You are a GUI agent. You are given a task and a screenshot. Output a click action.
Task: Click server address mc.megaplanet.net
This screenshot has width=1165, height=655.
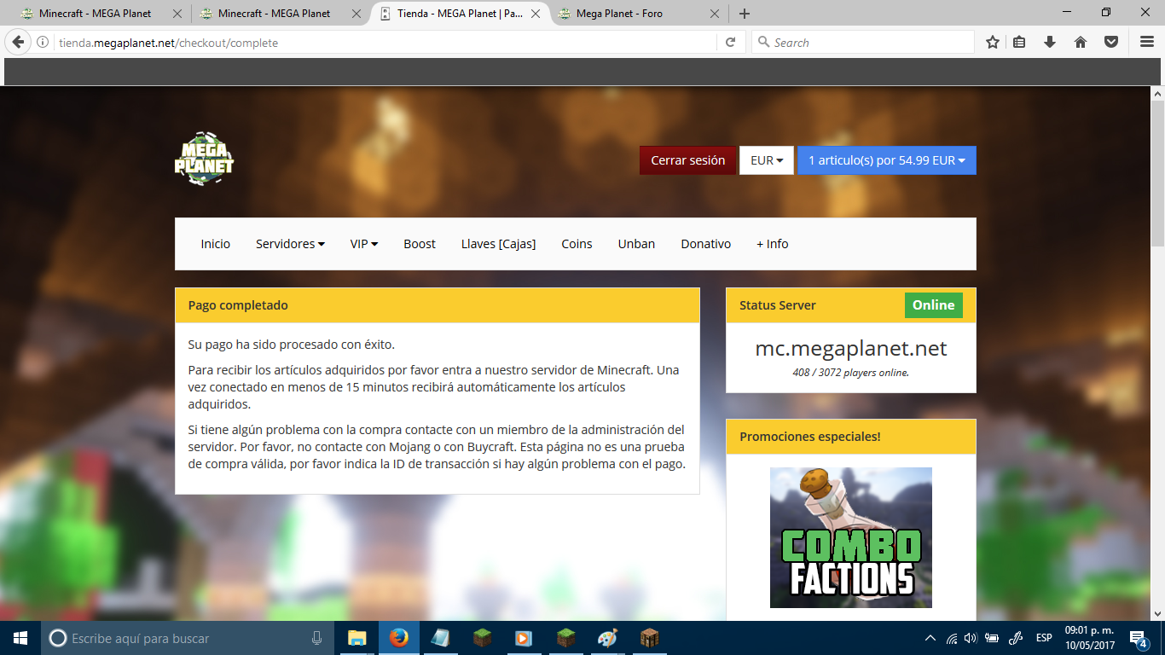point(851,349)
